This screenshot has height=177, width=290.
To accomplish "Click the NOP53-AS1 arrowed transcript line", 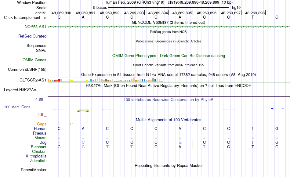I will click(x=169, y=27).
